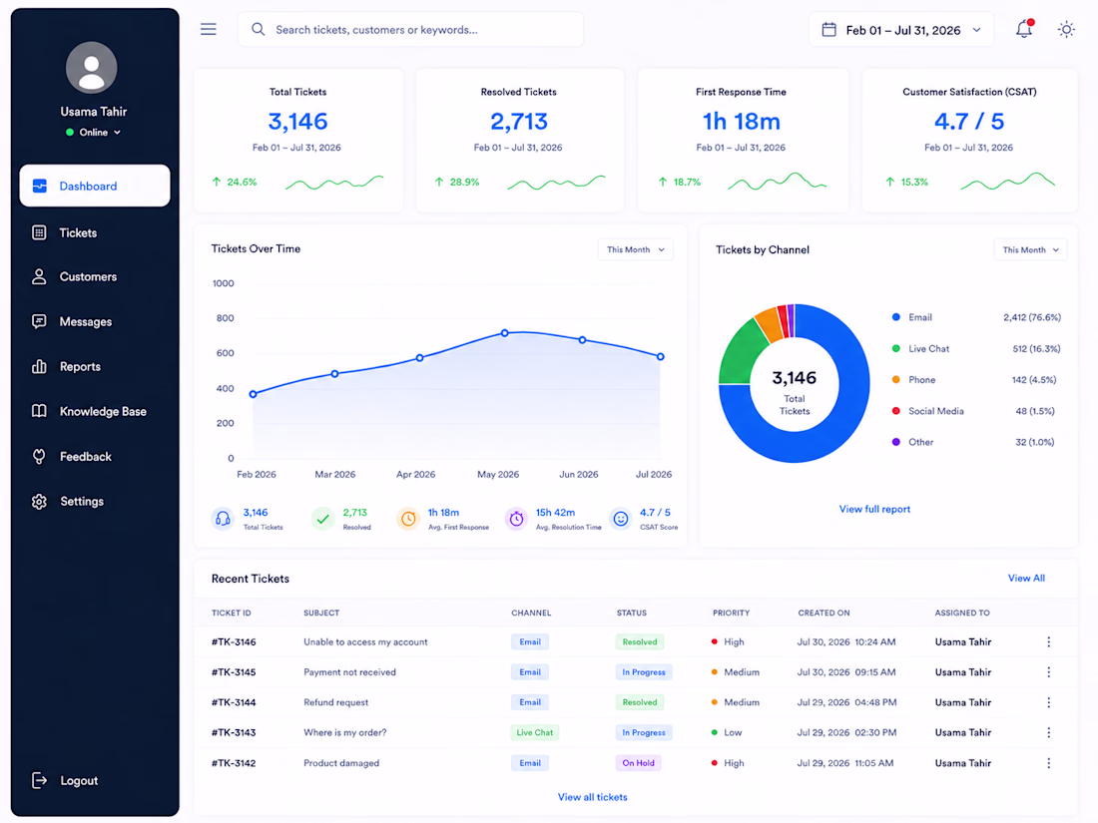Click the Total Tickets 3,146 card value
The height and width of the screenshot is (823, 1098).
click(297, 122)
